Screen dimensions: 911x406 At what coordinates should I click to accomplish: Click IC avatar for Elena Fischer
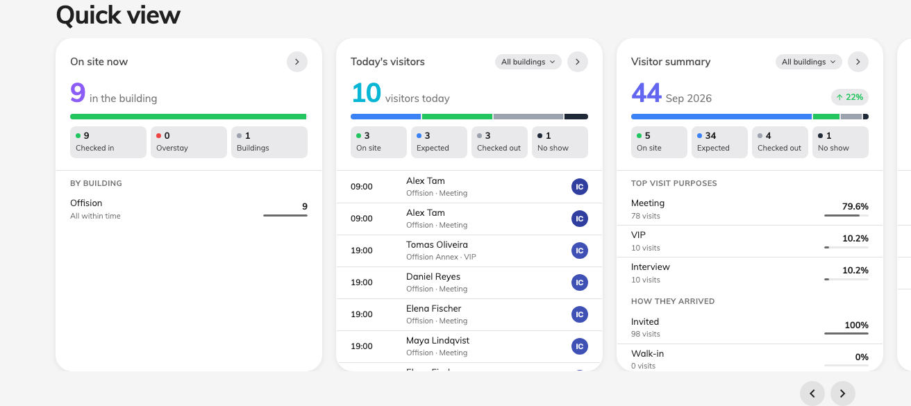580,314
